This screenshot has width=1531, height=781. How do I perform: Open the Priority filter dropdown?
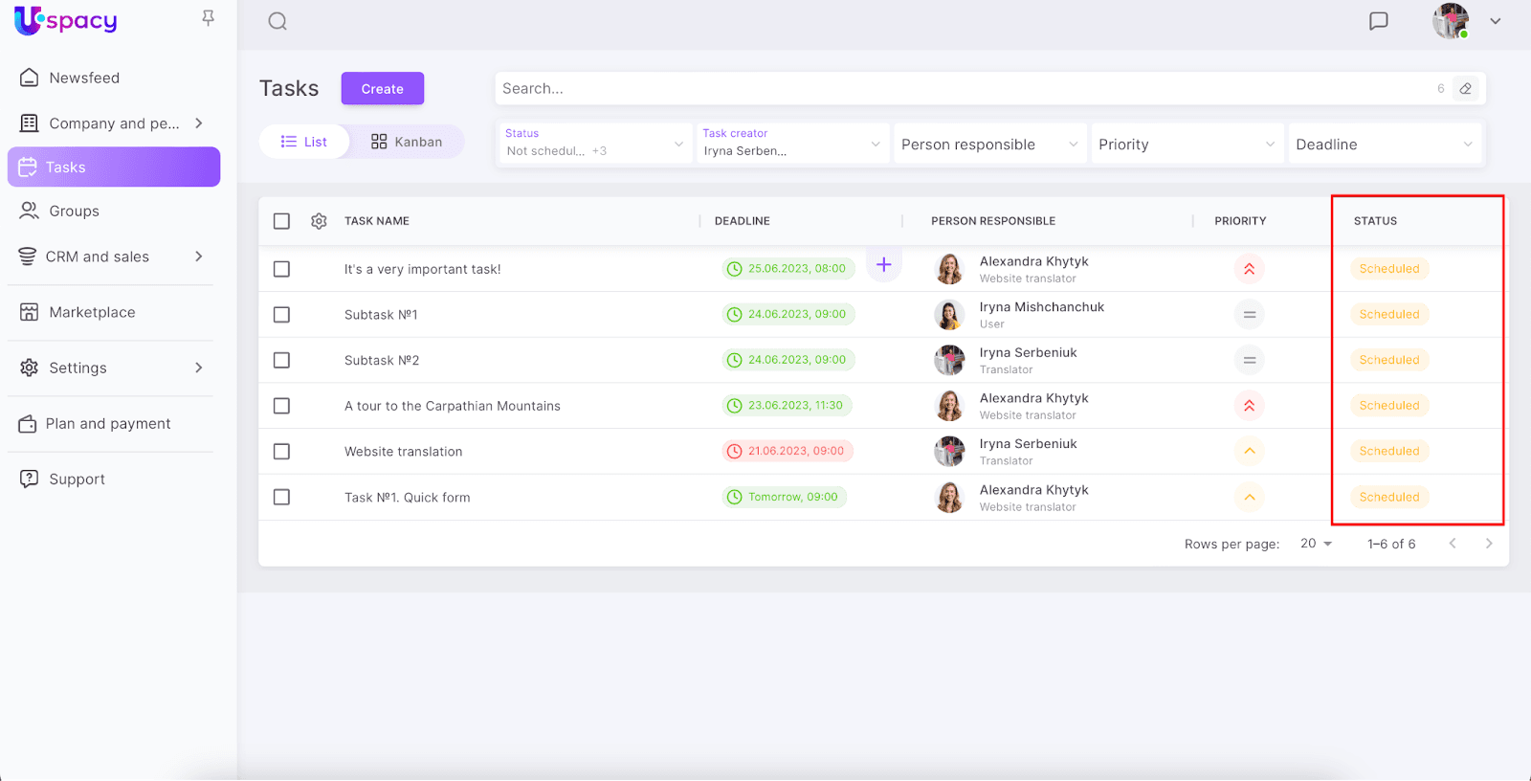[x=1187, y=145]
